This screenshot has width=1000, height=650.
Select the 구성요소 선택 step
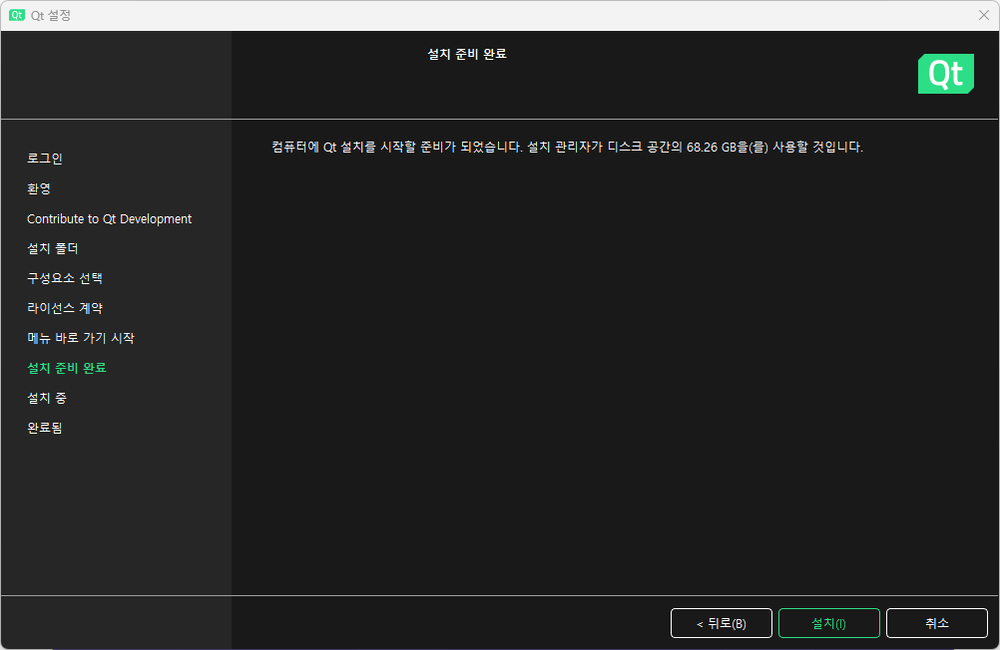pos(65,278)
